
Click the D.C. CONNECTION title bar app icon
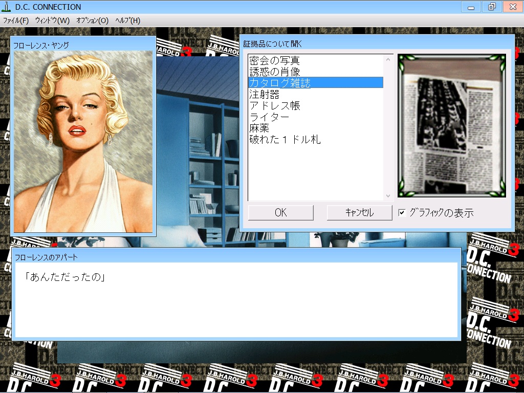[x=6, y=7]
